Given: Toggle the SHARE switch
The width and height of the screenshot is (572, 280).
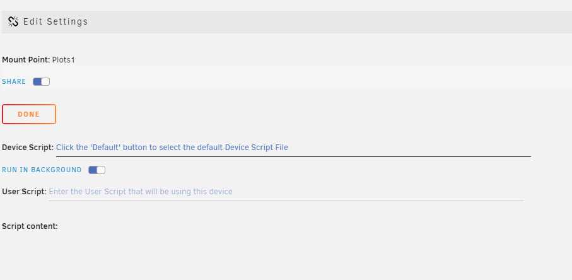Looking at the screenshot, I should coord(41,82).
